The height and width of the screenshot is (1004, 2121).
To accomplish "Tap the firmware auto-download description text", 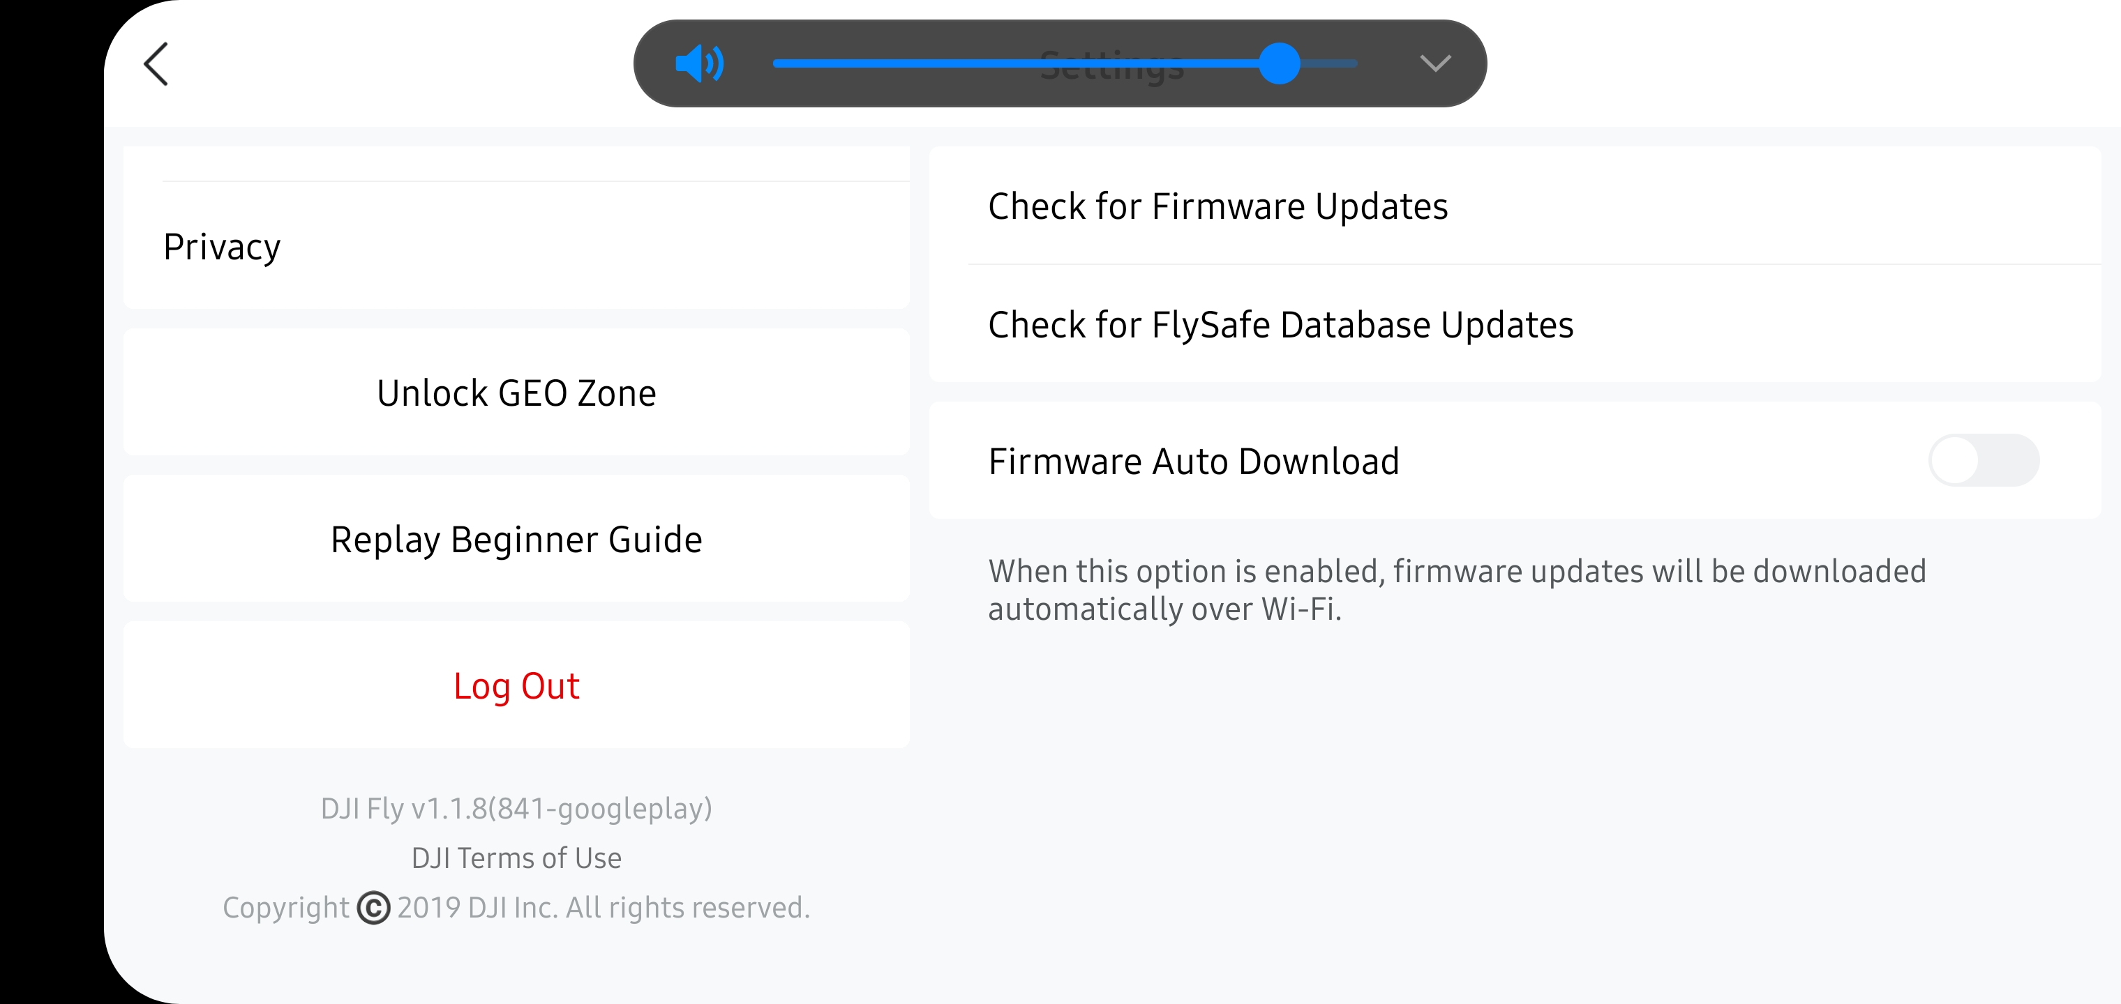I will pos(1455,589).
